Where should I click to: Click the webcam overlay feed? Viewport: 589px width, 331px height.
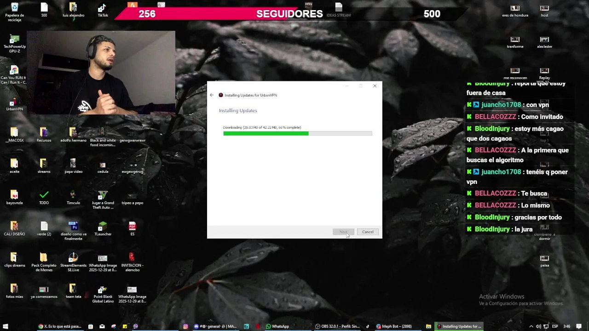coord(101,73)
